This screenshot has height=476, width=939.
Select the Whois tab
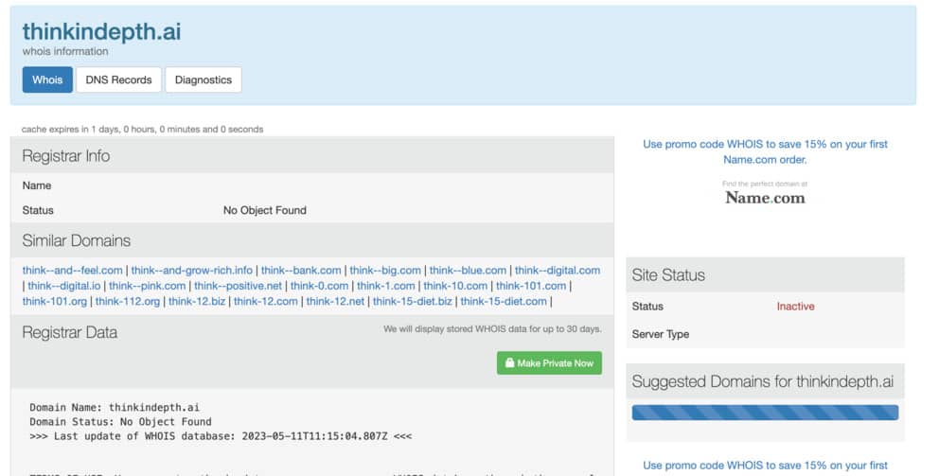pos(47,79)
